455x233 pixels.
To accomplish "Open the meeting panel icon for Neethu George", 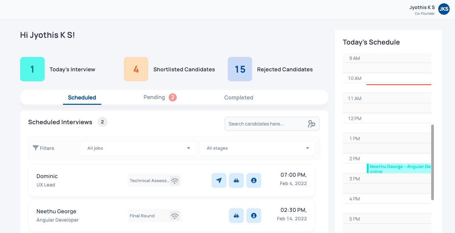I will [x=236, y=216].
